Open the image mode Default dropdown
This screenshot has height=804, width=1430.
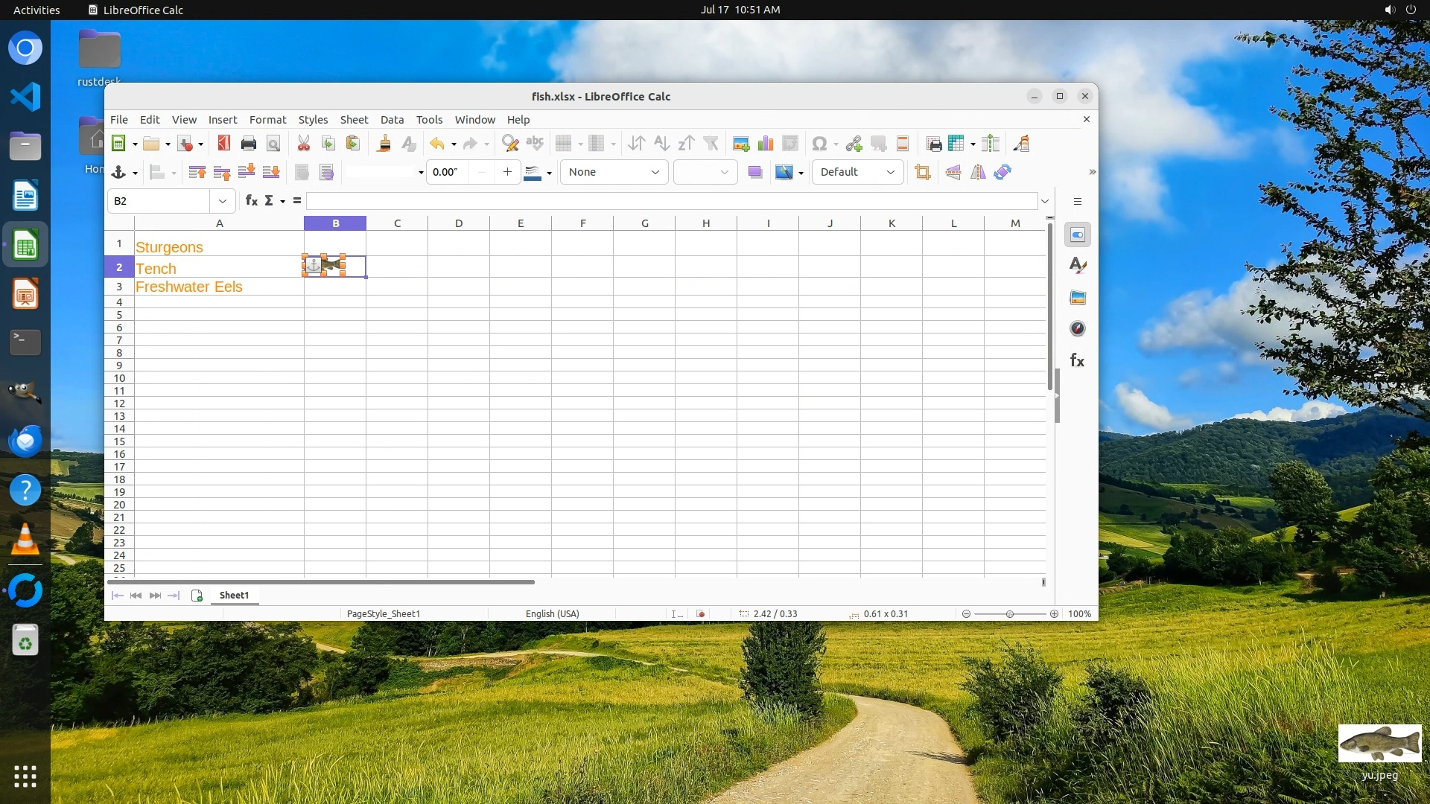pos(890,172)
